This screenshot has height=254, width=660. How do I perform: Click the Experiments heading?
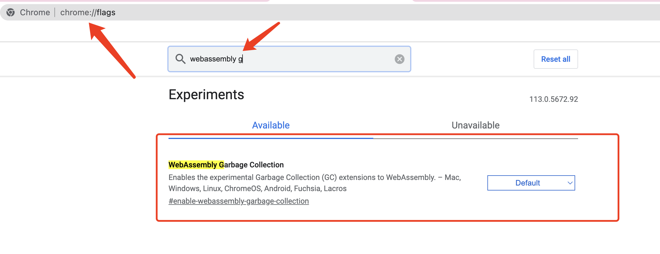[x=206, y=95]
